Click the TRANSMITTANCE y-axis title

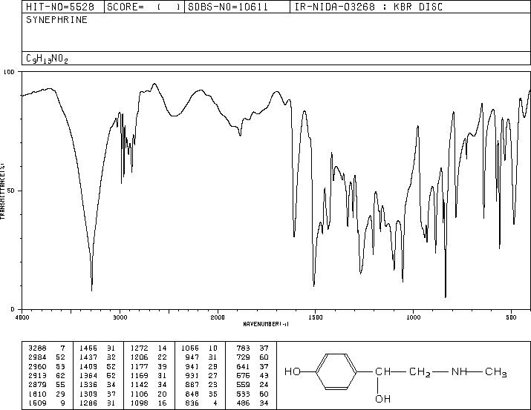pos(2,191)
